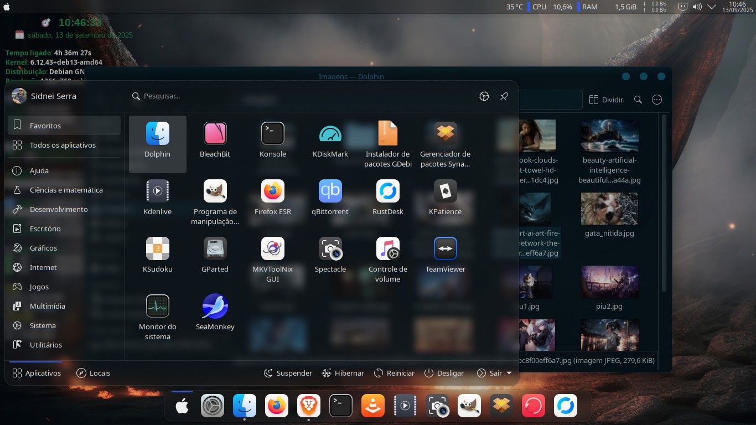Open the Gráficos category
The image size is (756, 425).
point(64,248)
